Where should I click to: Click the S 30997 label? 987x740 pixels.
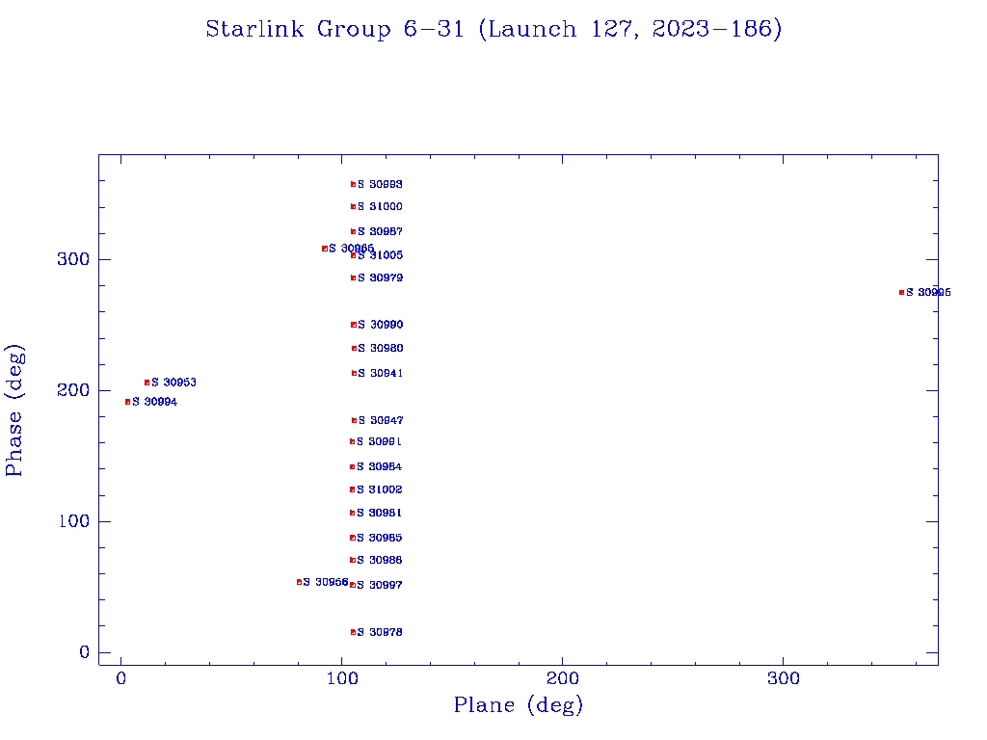tap(380, 585)
